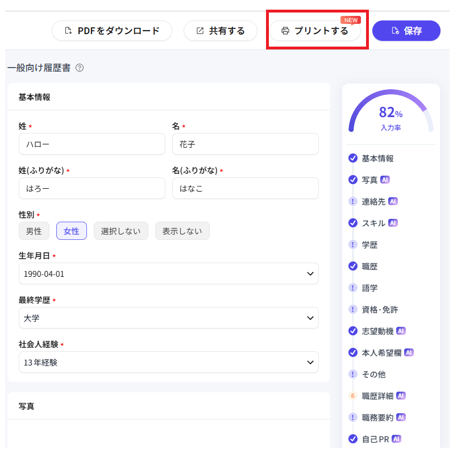Click the AI badge next to 職務要約
Screen dimensions: 457x453
click(401, 417)
